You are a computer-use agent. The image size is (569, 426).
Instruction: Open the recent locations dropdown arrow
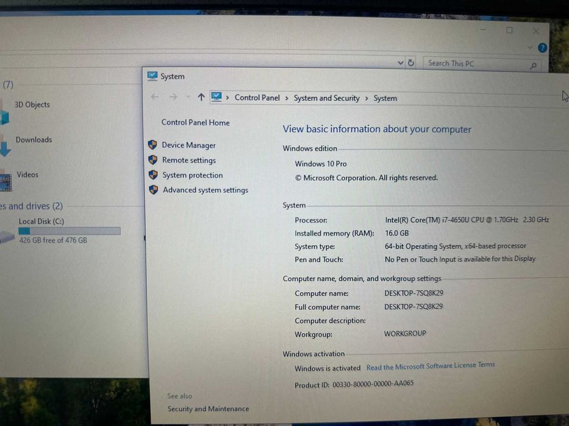pos(188,97)
